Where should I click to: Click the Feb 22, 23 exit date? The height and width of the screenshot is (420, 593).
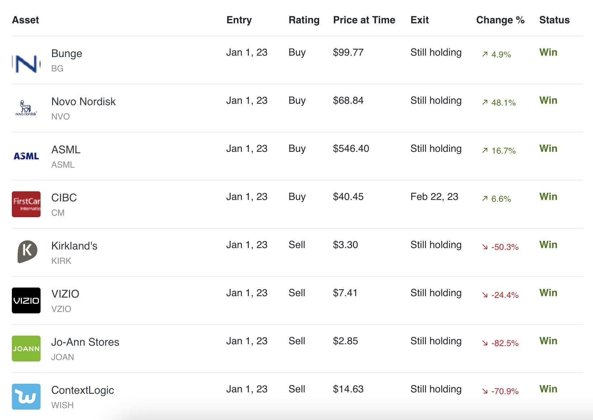[434, 197]
